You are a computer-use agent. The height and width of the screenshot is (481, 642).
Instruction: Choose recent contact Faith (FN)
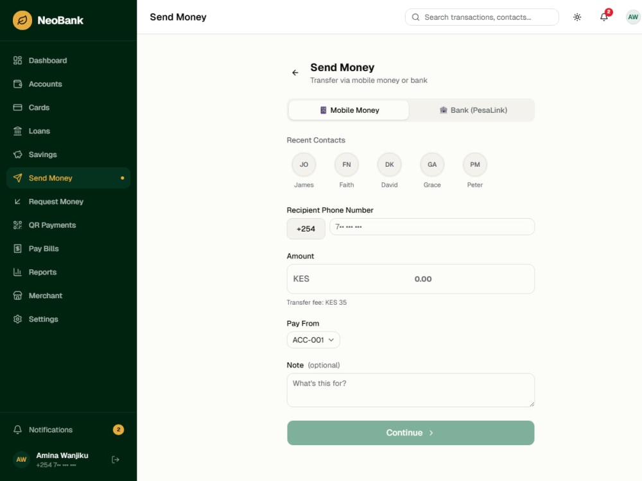pos(347,171)
